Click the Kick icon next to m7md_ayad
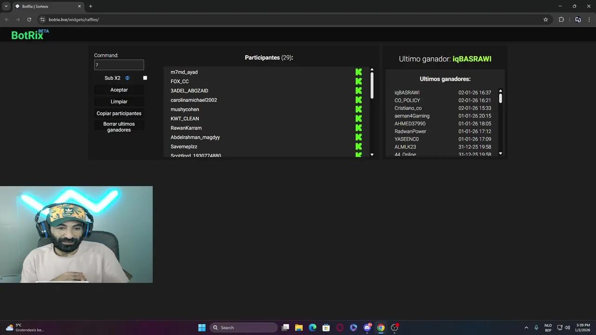Screen dimensions: 596x335 point(359,72)
